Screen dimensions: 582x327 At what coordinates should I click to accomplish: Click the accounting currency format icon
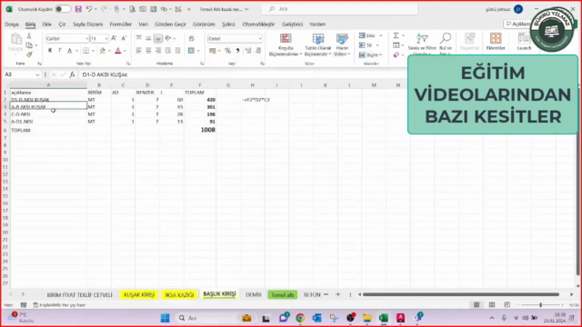tap(213, 51)
